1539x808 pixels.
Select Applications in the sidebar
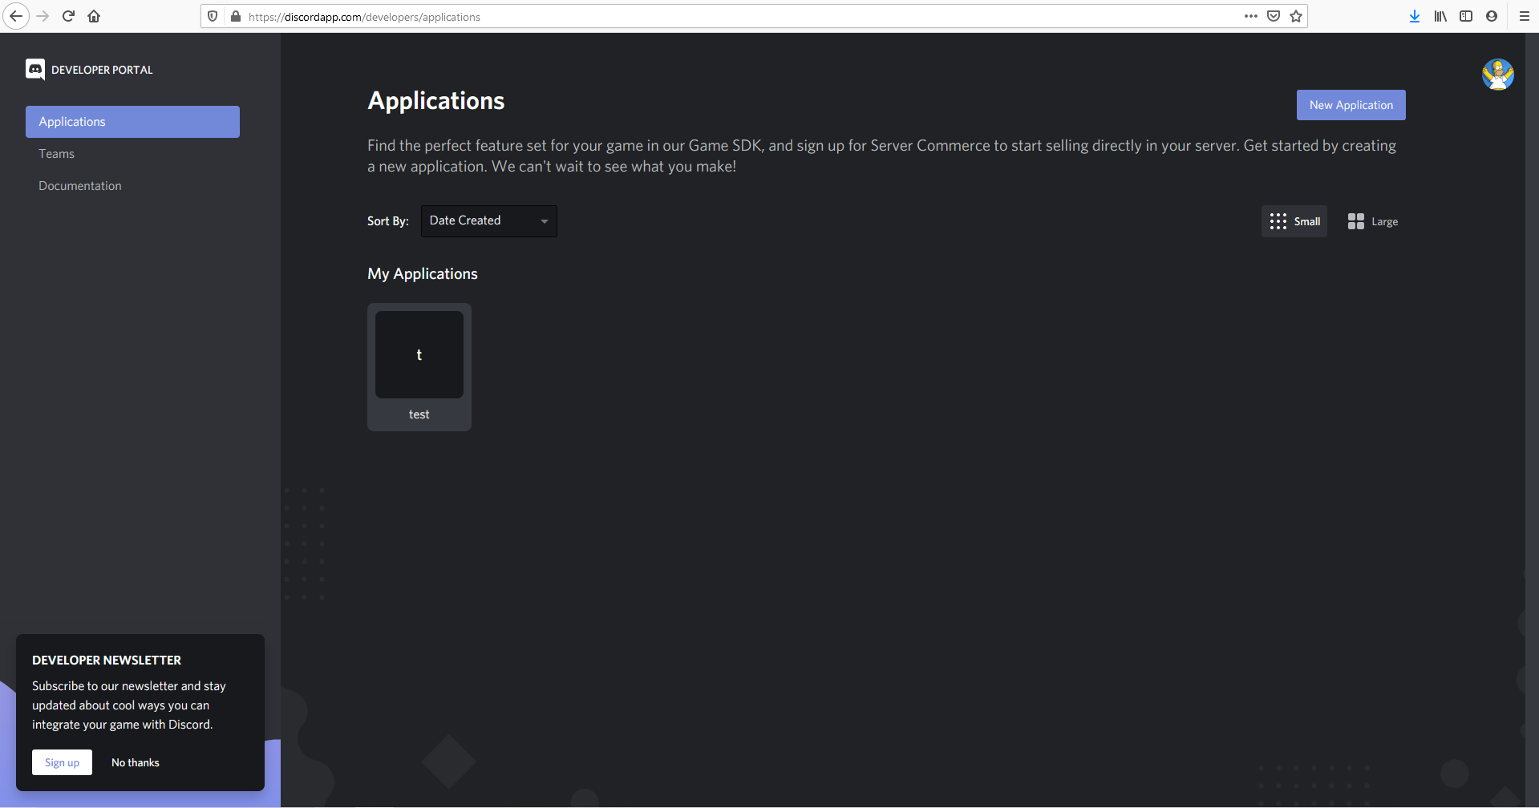132,122
